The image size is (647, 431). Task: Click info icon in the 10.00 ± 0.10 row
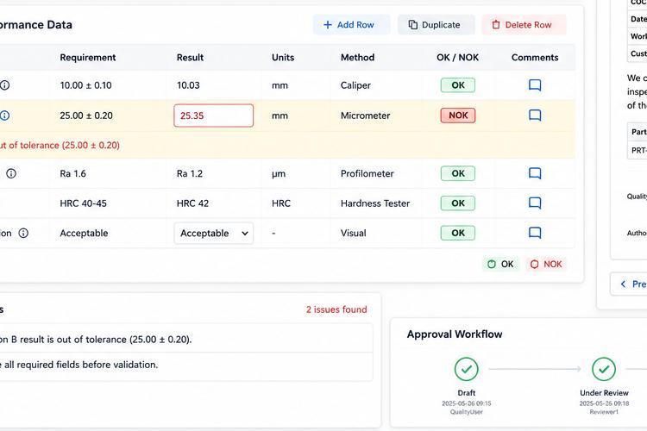click(x=4, y=85)
